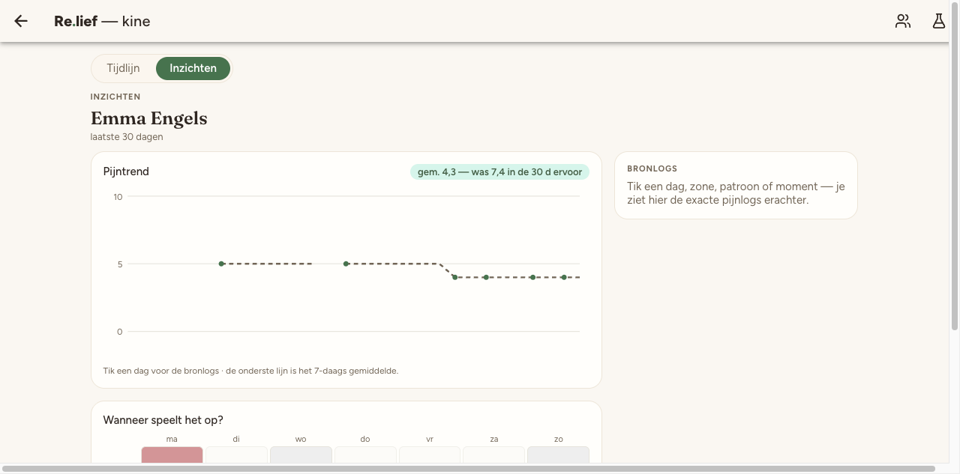Viewport: 960px width, 474px height.
Task: Click the 'Pijntrend' card title
Action: (126, 171)
